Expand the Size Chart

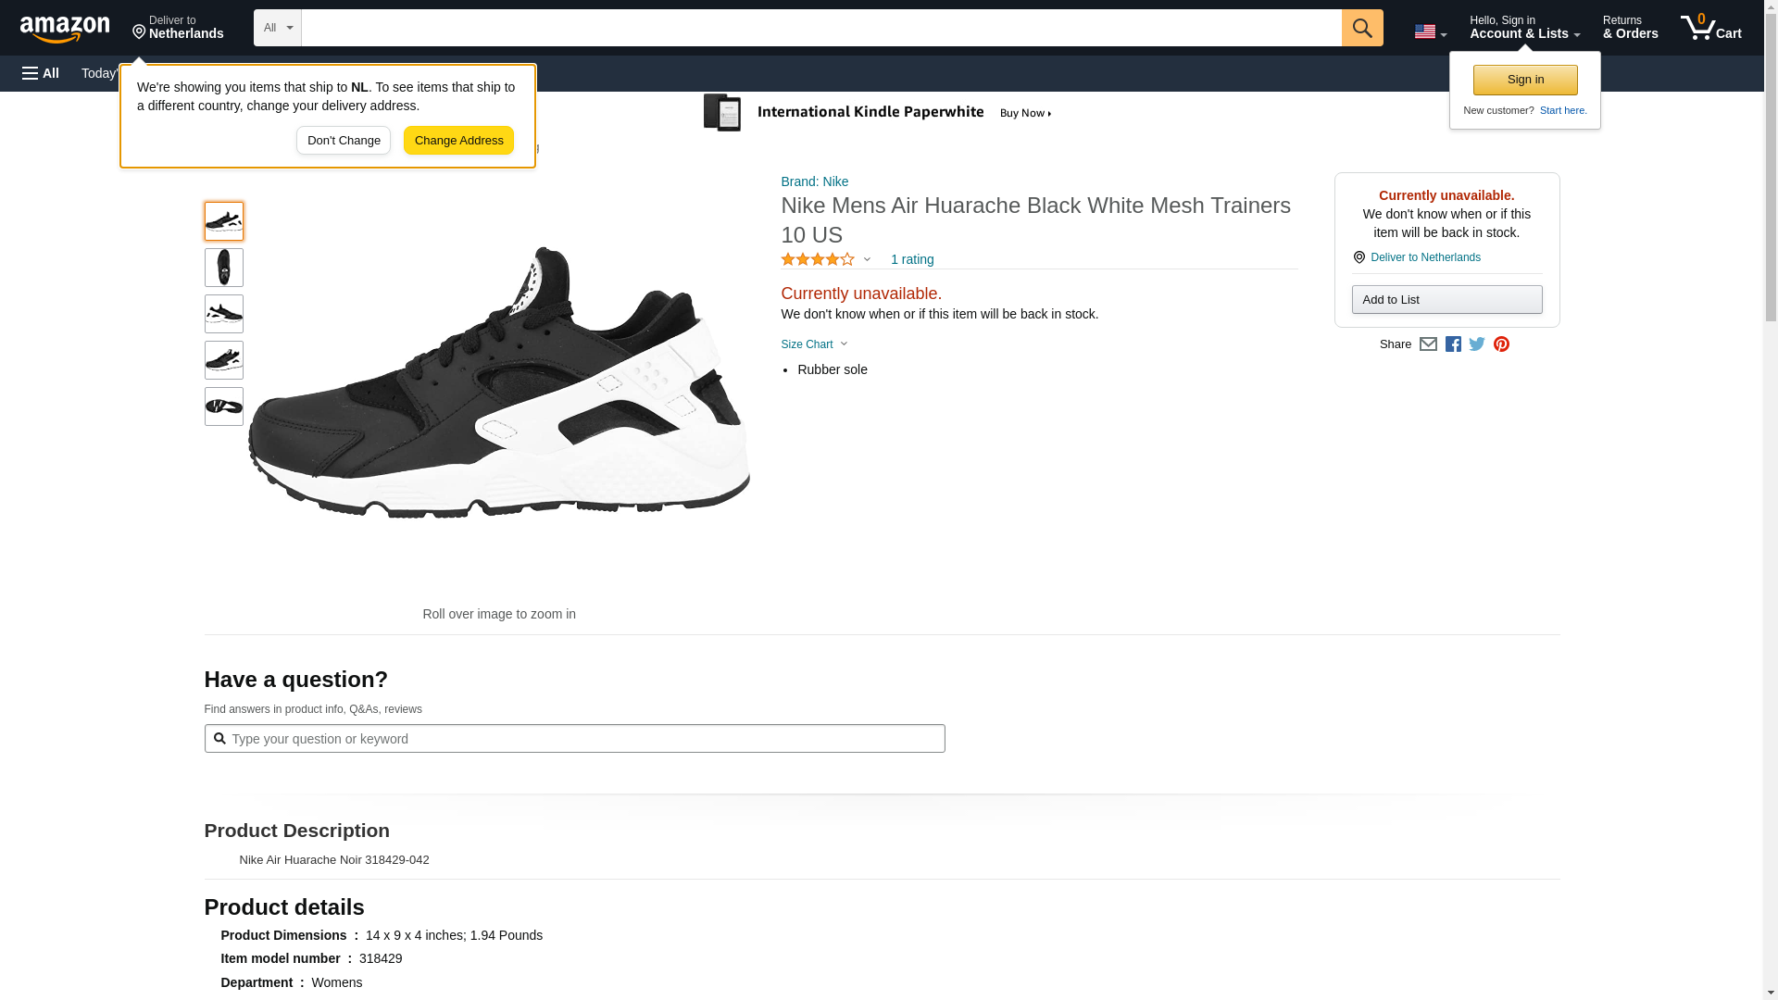(x=814, y=344)
